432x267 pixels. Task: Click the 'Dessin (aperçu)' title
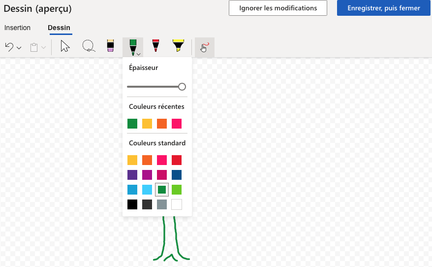click(x=38, y=9)
